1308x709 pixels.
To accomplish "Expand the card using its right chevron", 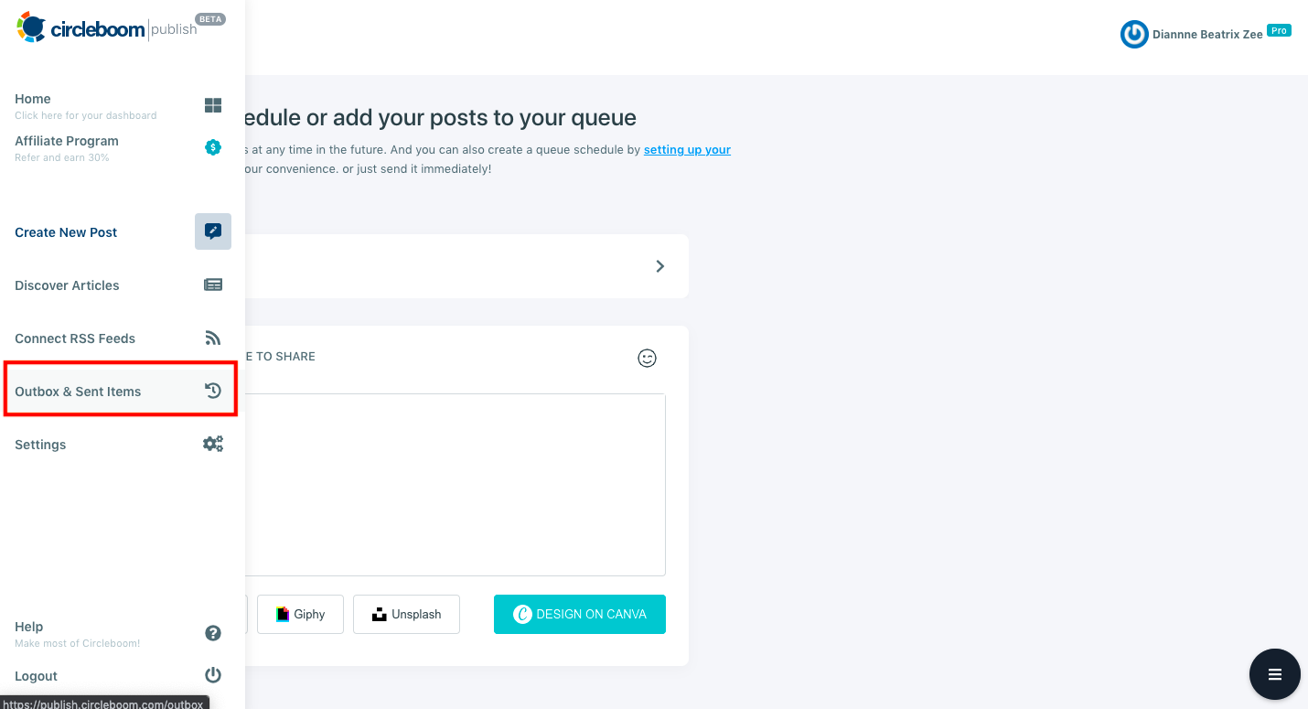I will (659, 265).
